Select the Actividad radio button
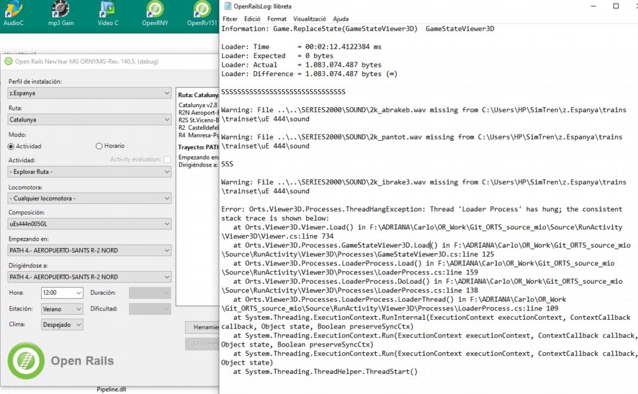The width and height of the screenshot is (638, 394). 11,146
